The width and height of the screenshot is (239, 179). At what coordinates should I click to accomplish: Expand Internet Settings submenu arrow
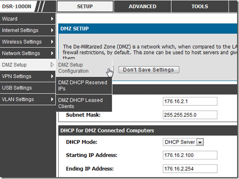52,30
